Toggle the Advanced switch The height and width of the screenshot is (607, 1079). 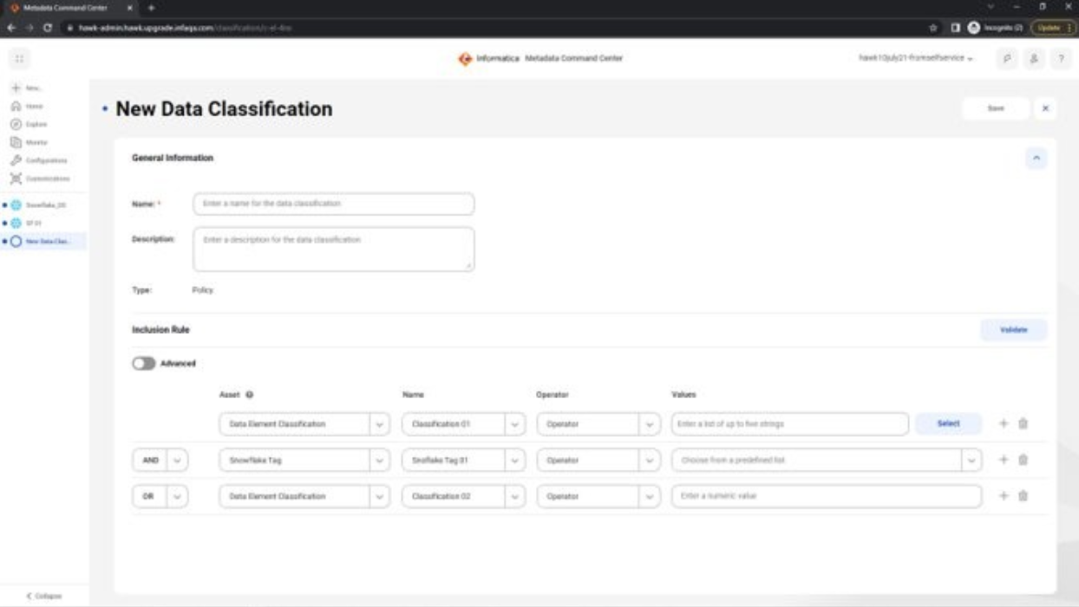click(143, 363)
